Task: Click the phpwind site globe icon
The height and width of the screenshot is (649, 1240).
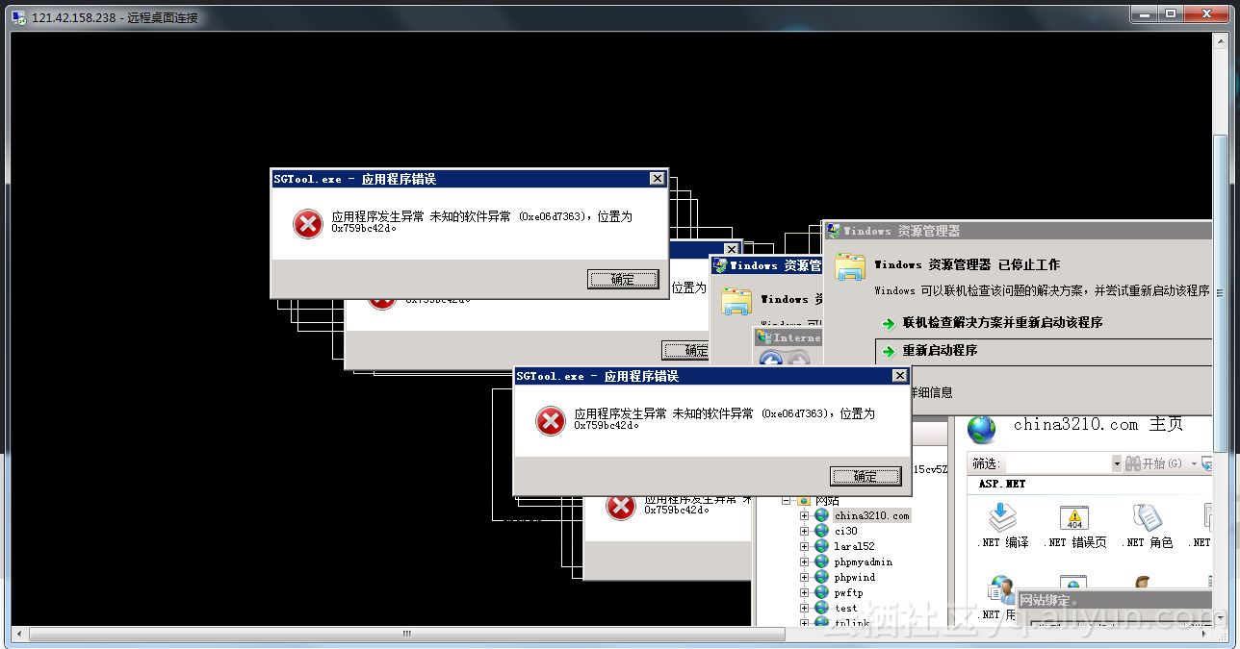Action: 821,577
